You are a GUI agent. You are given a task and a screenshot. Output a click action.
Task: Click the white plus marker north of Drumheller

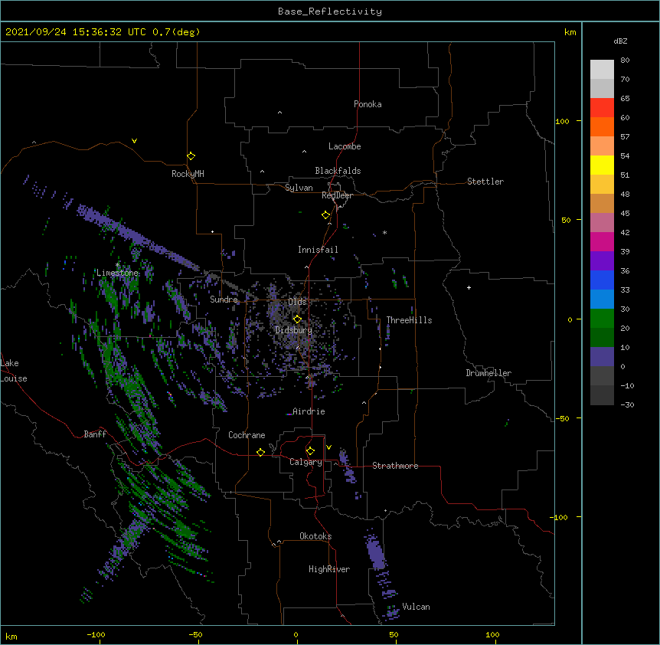(x=469, y=287)
